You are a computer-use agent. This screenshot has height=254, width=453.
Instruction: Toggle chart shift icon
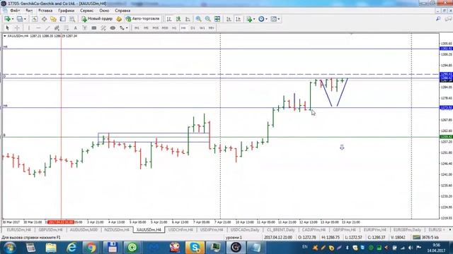(238, 19)
